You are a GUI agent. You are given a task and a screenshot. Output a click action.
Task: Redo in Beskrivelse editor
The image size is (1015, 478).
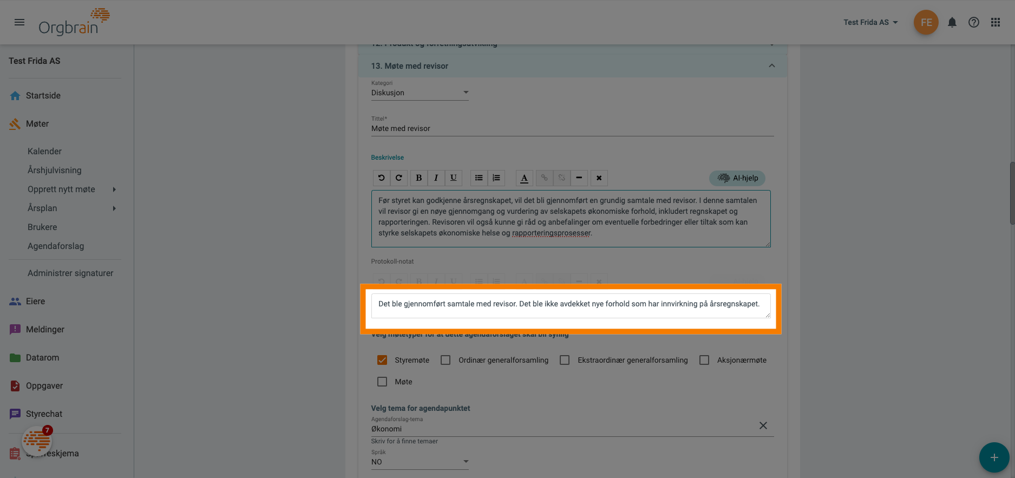[x=399, y=178]
